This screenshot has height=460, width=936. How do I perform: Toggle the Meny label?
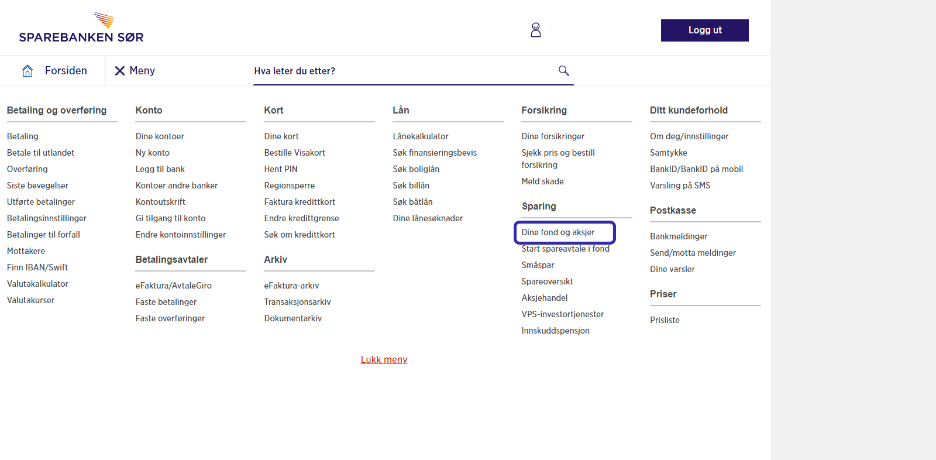(x=142, y=71)
